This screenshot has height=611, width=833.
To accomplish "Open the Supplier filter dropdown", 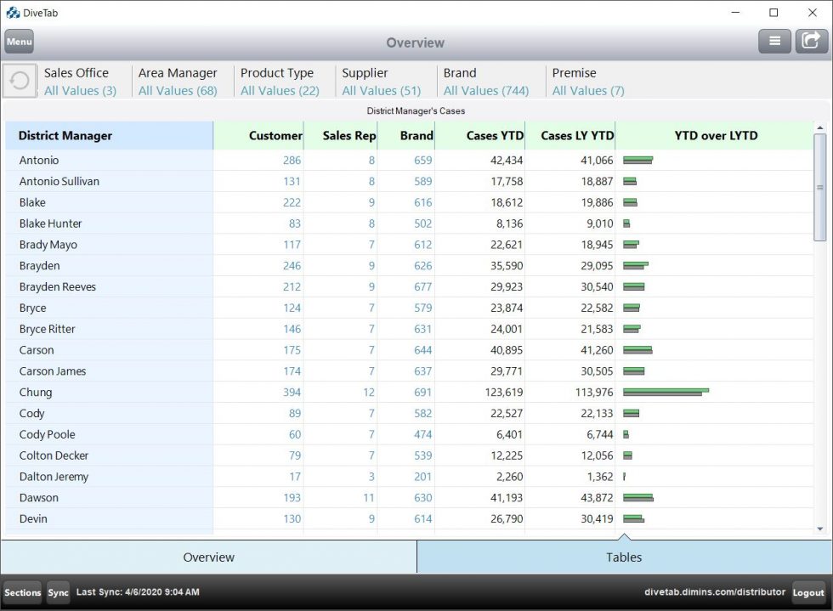I will coord(382,82).
